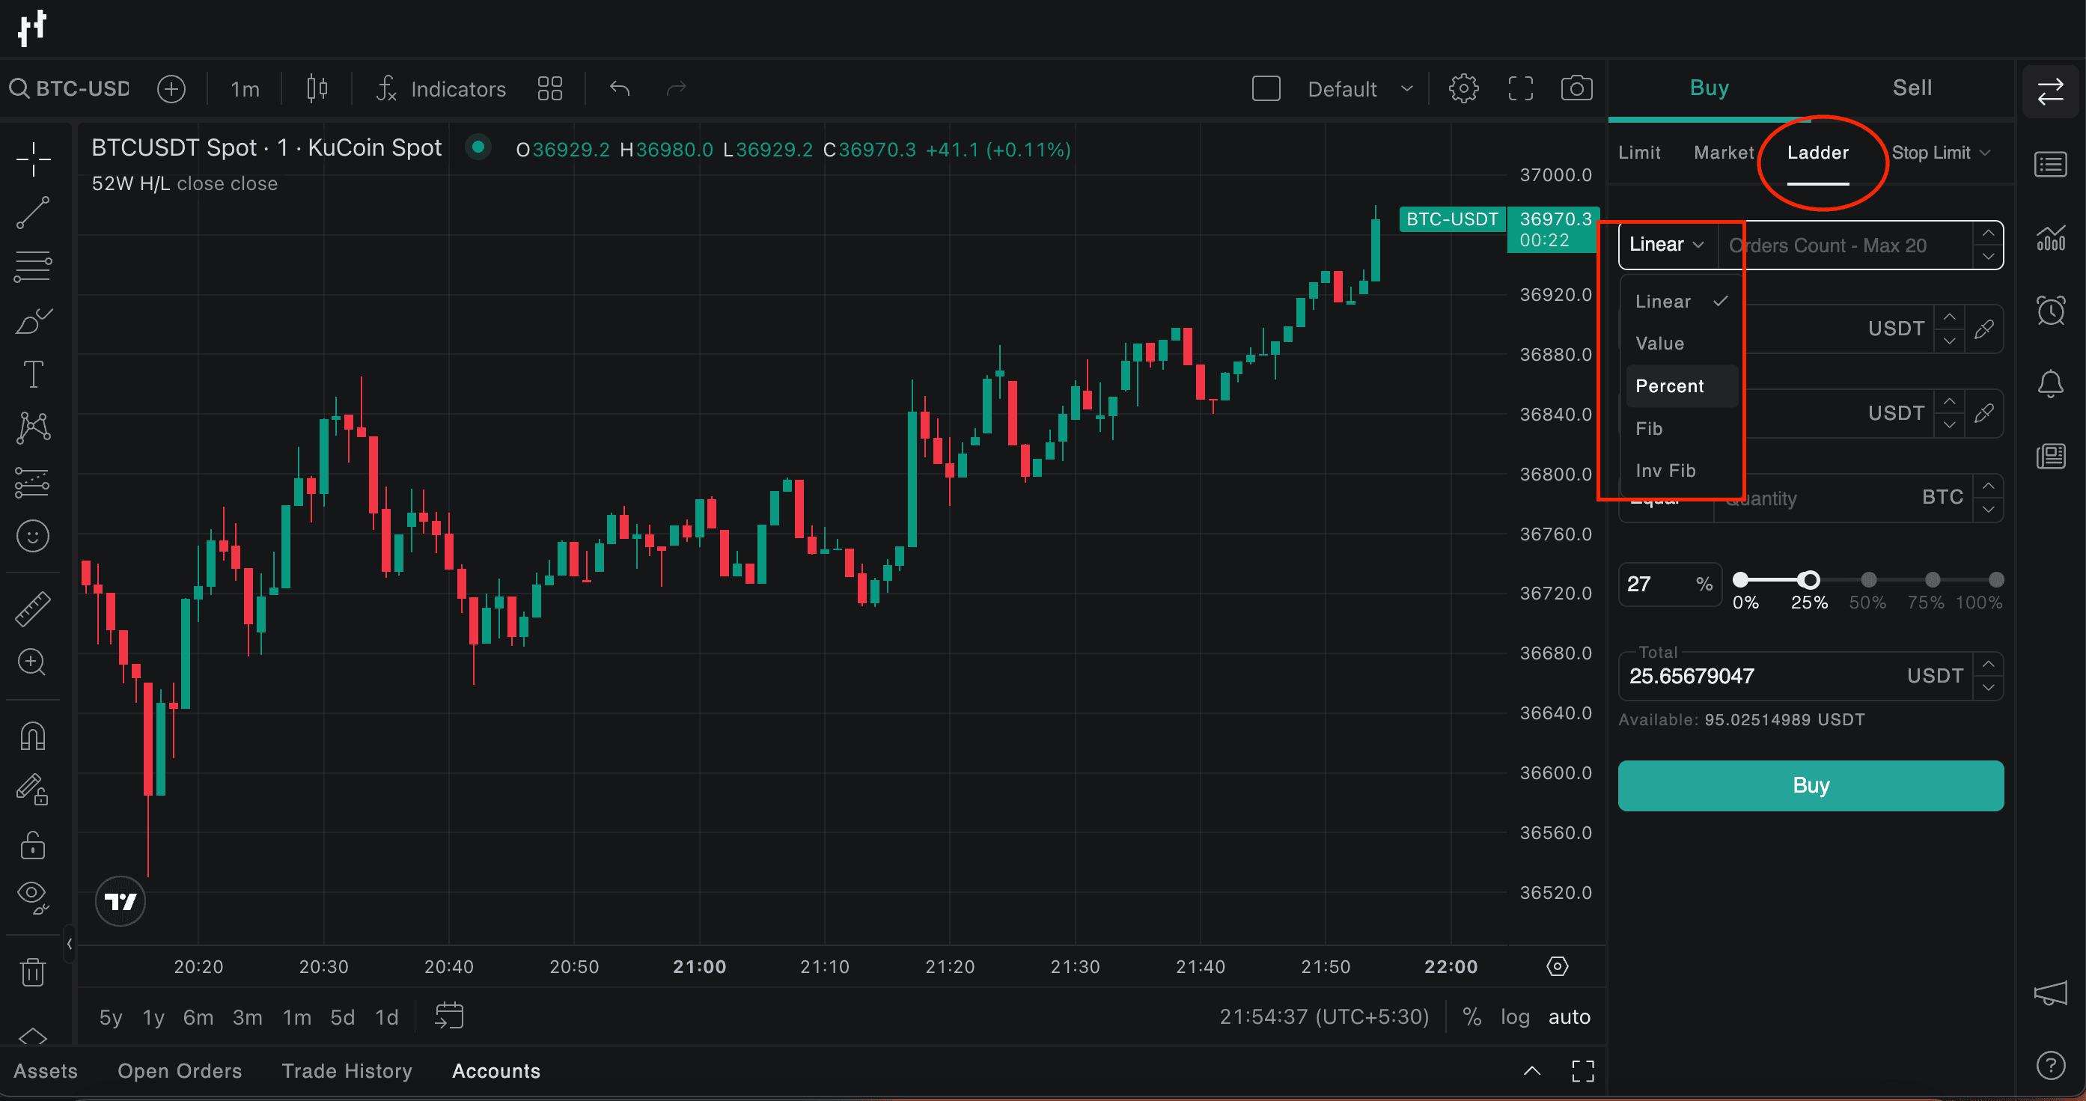Open the Fib retracement tools group
This screenshot has width=2086, height=1101.
pos(32,266)
